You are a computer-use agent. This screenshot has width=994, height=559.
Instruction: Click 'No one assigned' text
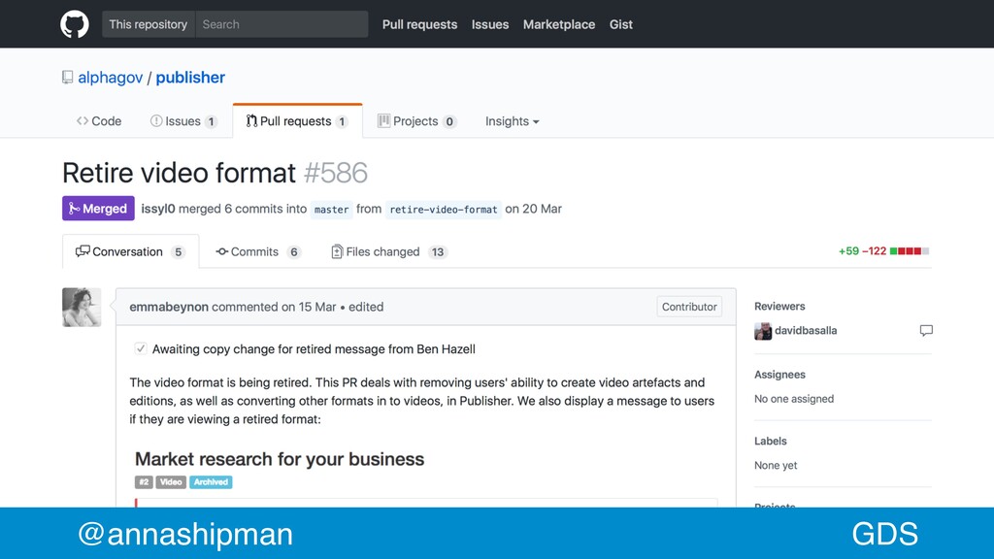(794, 399)
